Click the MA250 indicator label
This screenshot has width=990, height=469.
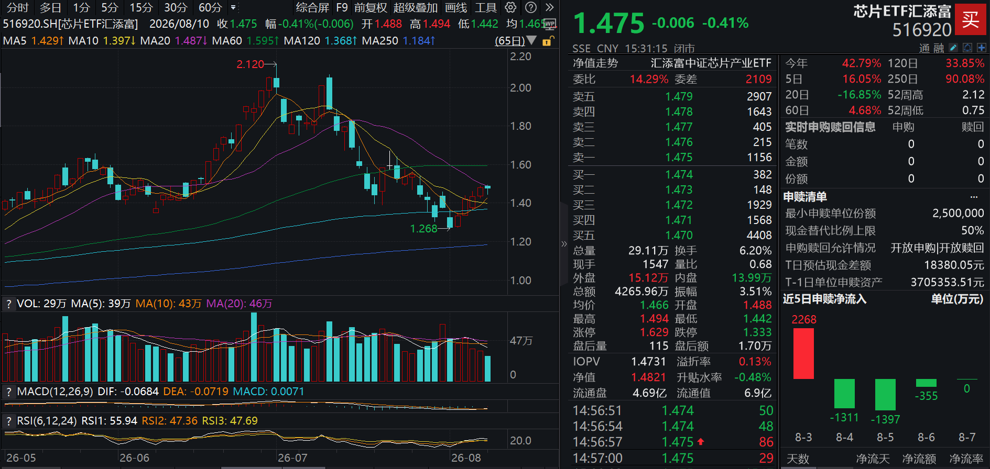click(380, 41)
